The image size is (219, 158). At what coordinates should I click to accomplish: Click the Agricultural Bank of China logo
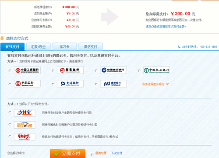coord(156,70)
